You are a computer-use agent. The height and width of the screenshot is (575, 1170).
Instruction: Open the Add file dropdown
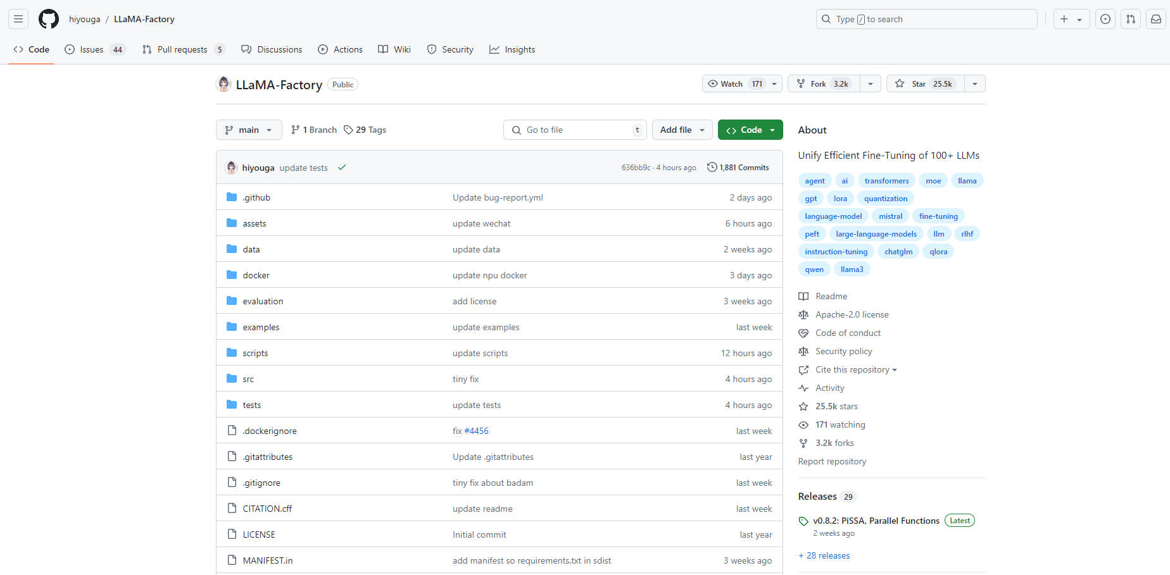point(682,130)
